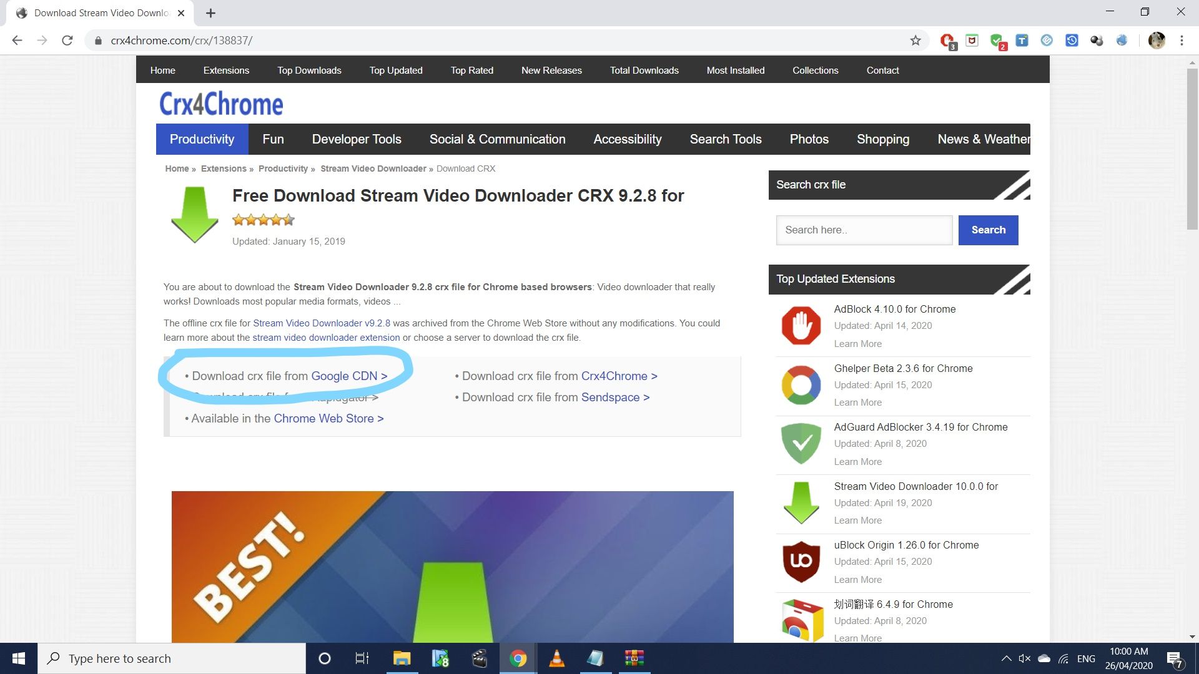This screenshot has width=1199, height=674.
Task: Click the bookmark star icon in address bar
Action: click(x=915, y=41)
